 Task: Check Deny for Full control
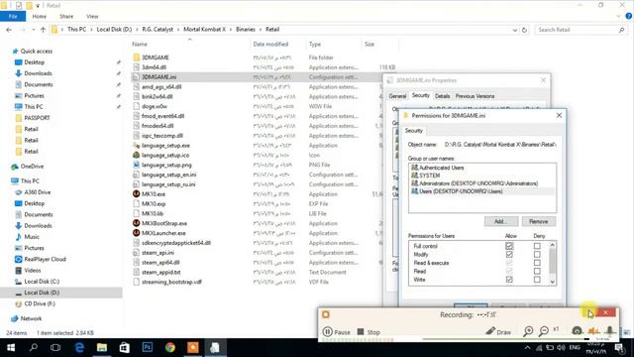[x=537, y=246]
